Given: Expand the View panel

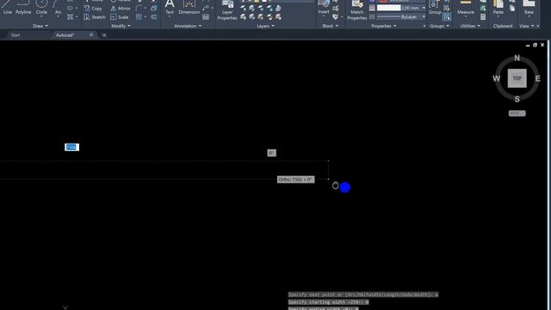Looking at the screenshot, I should coord(526,26).
